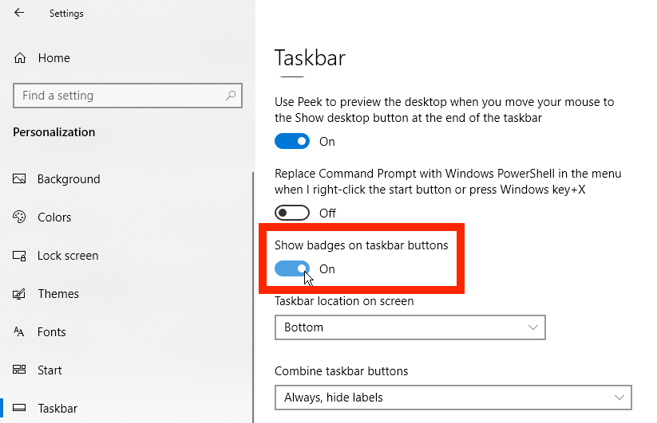Click the Themes brush icon
Image resolution: width=657 pixels, height=423 pixels.
(x=19, y=294)
